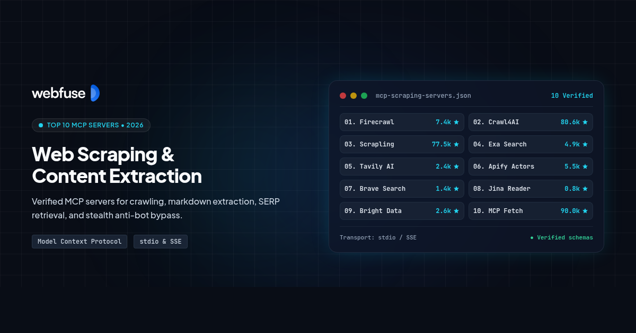Open the 05. Tavily AI entry
The width and height of the screenshot is (636, 333).
(402, 166)
